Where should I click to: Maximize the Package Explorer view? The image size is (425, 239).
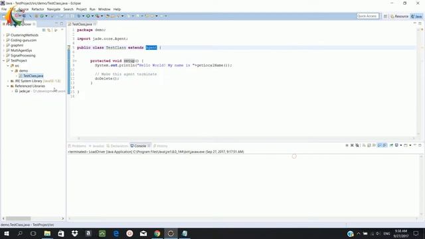[x=62, y=24]
